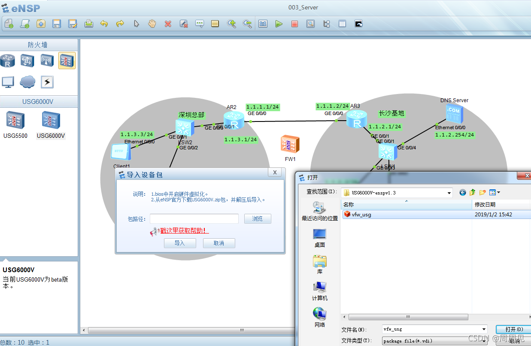
Task: Go to 桌面 desktop in sidebar
Action: pyautogui.click(x=320, y=238)
